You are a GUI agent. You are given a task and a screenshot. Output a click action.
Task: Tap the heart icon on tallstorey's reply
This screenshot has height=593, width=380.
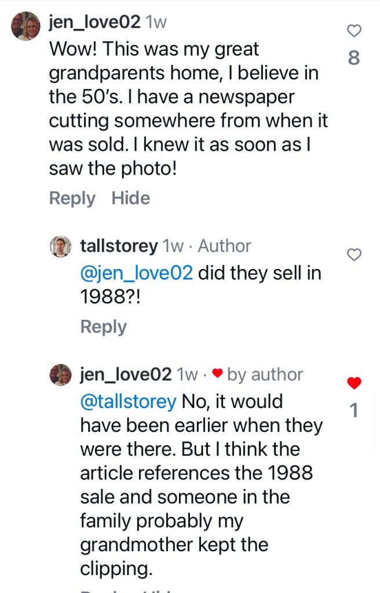354,254
